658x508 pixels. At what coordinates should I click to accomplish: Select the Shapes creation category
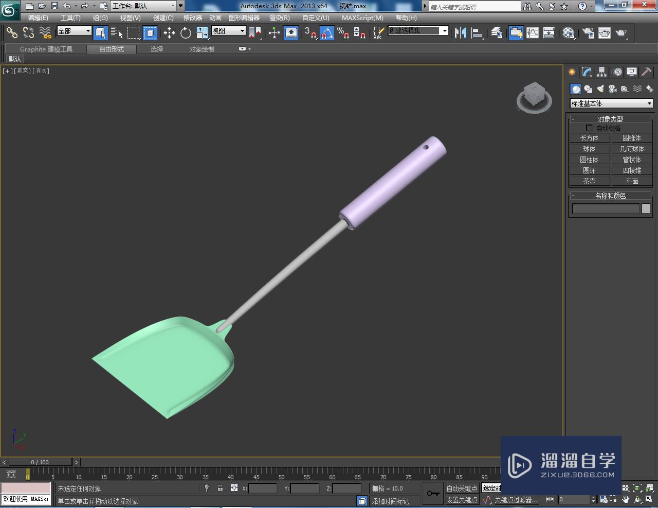tap(588, 89)
